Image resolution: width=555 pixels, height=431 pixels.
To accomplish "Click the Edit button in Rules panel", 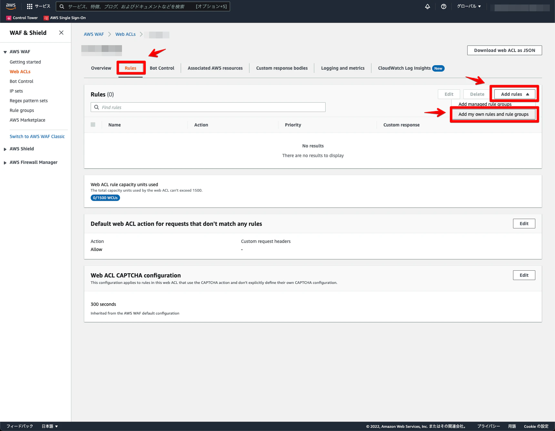I will [x=449, y=94].
